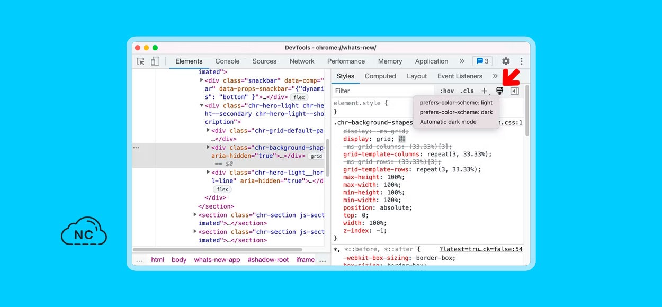
Task: Choose prefers-color-scheme: dark
Action: click(x=456, y=112)
